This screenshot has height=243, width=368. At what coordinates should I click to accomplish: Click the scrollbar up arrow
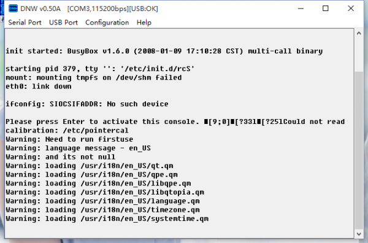coord(359,33)
